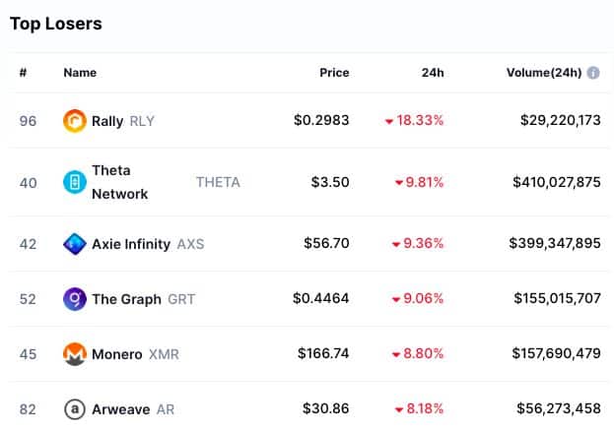Open the Arweave AR coin link
The height and width of the screenshot is (431, 614).
(x=133, y=409)
